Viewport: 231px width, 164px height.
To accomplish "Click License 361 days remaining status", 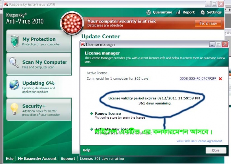I will coord(102,158).
